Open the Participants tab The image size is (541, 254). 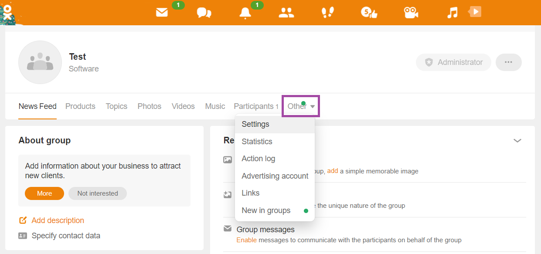(x=256, y=106)
